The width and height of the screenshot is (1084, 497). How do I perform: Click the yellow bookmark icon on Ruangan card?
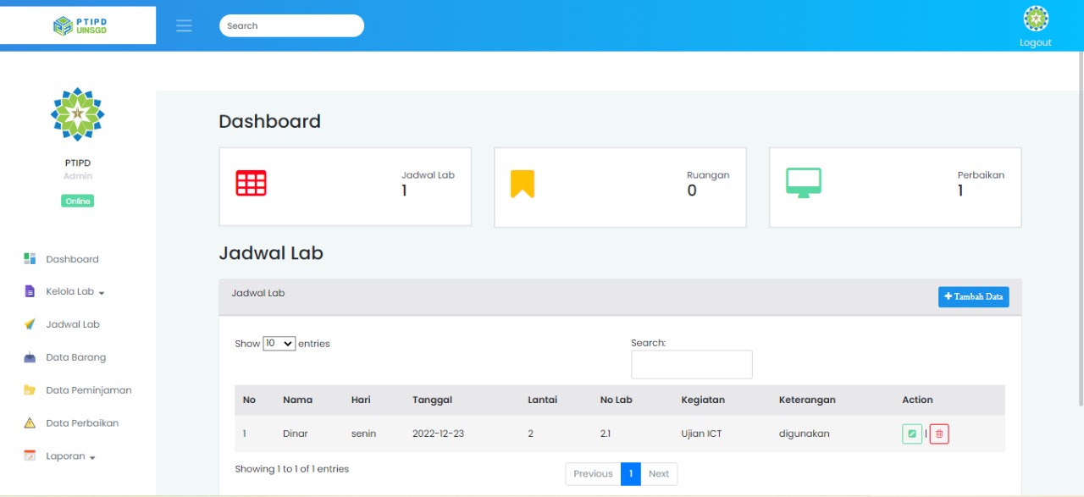(x=523, y=184)
